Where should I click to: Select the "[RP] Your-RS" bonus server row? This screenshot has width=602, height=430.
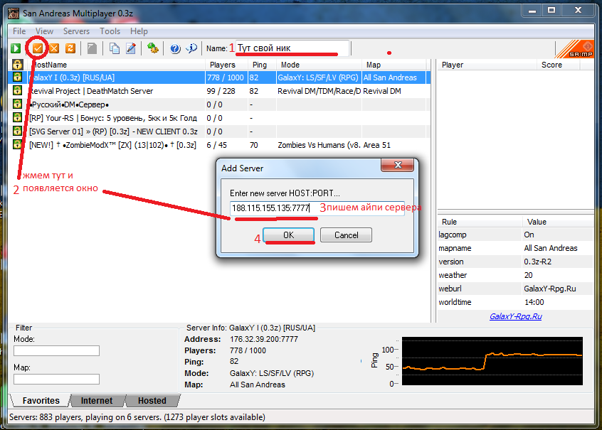click(x=219, y=118)
